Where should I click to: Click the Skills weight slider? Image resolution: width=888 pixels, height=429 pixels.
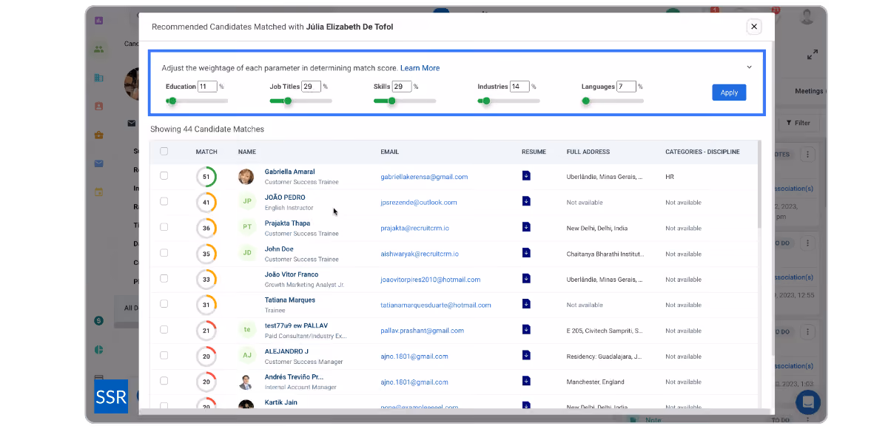(x=405, y=101)
